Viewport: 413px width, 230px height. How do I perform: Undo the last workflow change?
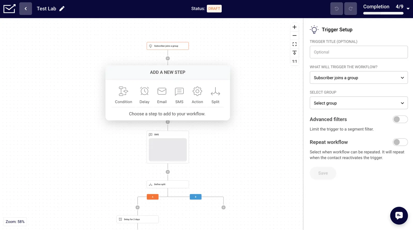tap(337, 9)
